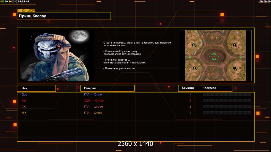Click the team number in NIK's row

point(190,113)
